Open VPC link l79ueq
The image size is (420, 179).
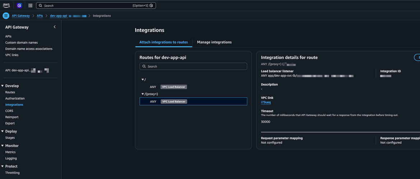coord(266,102)
